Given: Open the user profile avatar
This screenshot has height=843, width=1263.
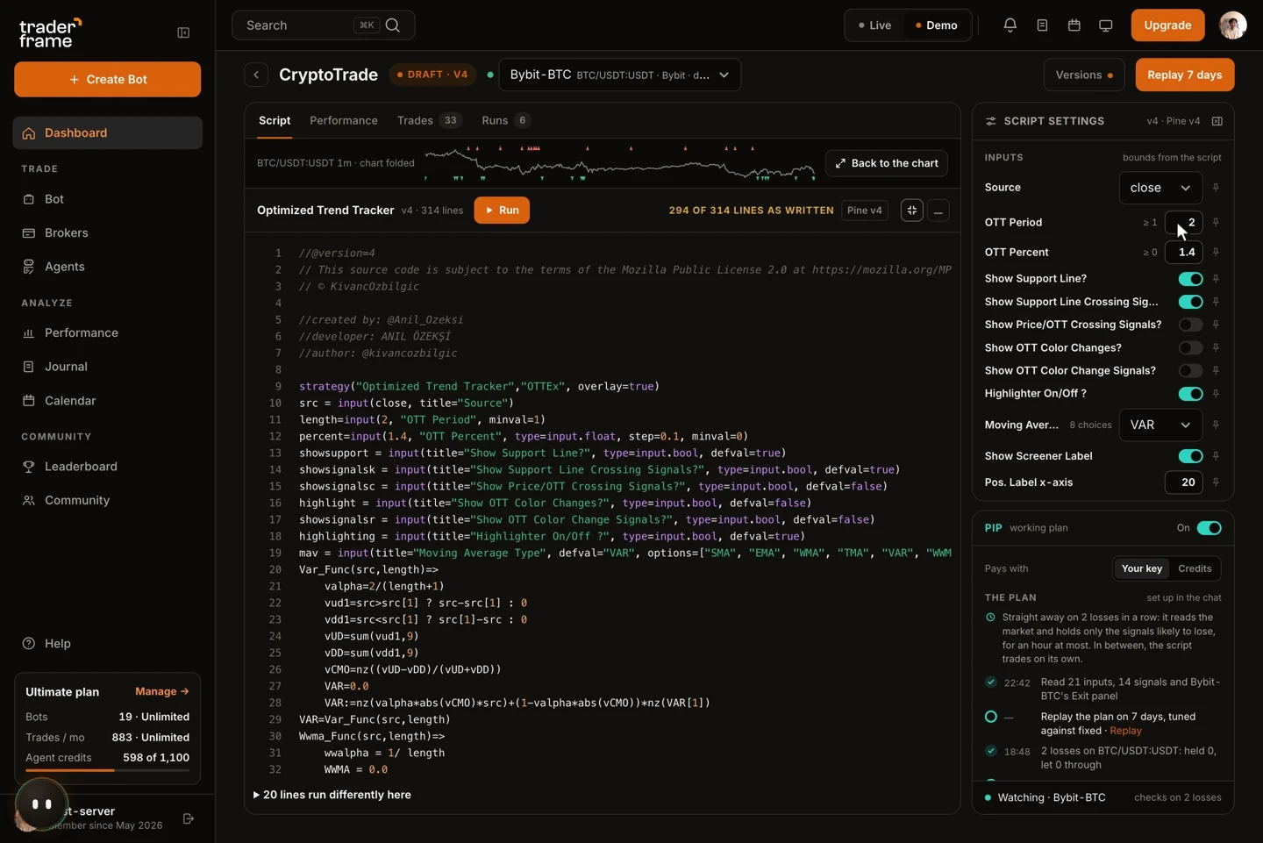Looking at the screenshot, I should tap(1232, 25).
